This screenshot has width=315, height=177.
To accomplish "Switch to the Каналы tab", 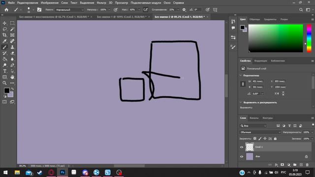I will pos(254,118).
